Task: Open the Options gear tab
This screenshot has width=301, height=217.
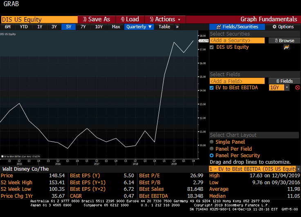Action: 283,27
